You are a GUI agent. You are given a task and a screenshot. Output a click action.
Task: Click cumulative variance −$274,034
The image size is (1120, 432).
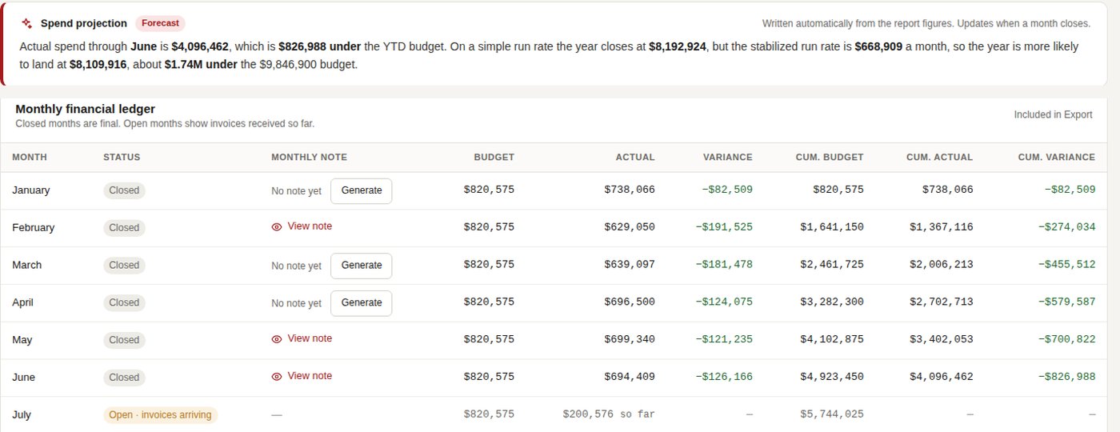coord(1067,228)
